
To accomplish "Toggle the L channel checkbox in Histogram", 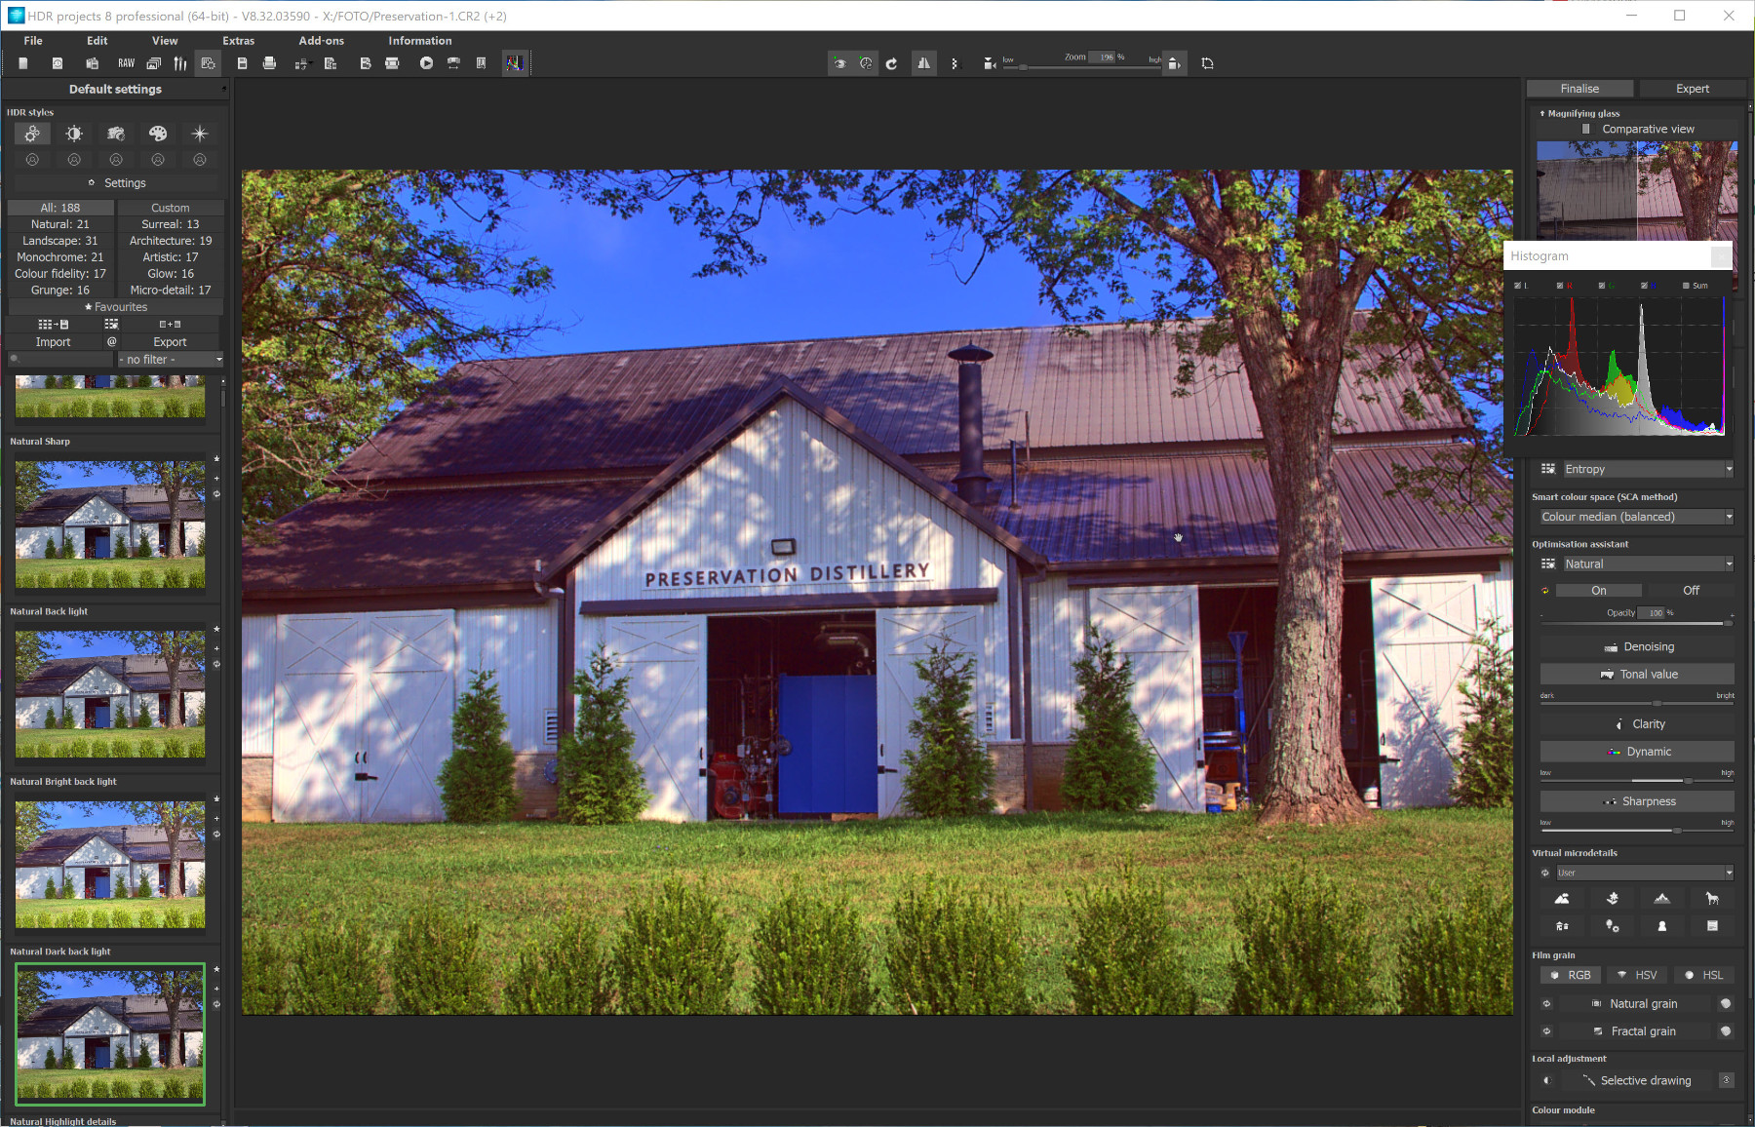I will [1518, 286].
